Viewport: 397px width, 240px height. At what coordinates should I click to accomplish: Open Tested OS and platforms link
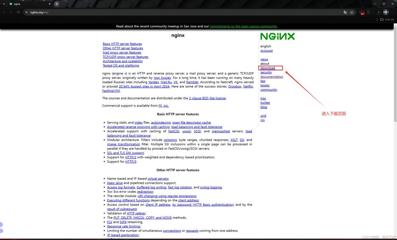[121, 65]
